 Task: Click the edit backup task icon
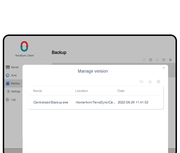pyautogui.click(x=151, y=60)
